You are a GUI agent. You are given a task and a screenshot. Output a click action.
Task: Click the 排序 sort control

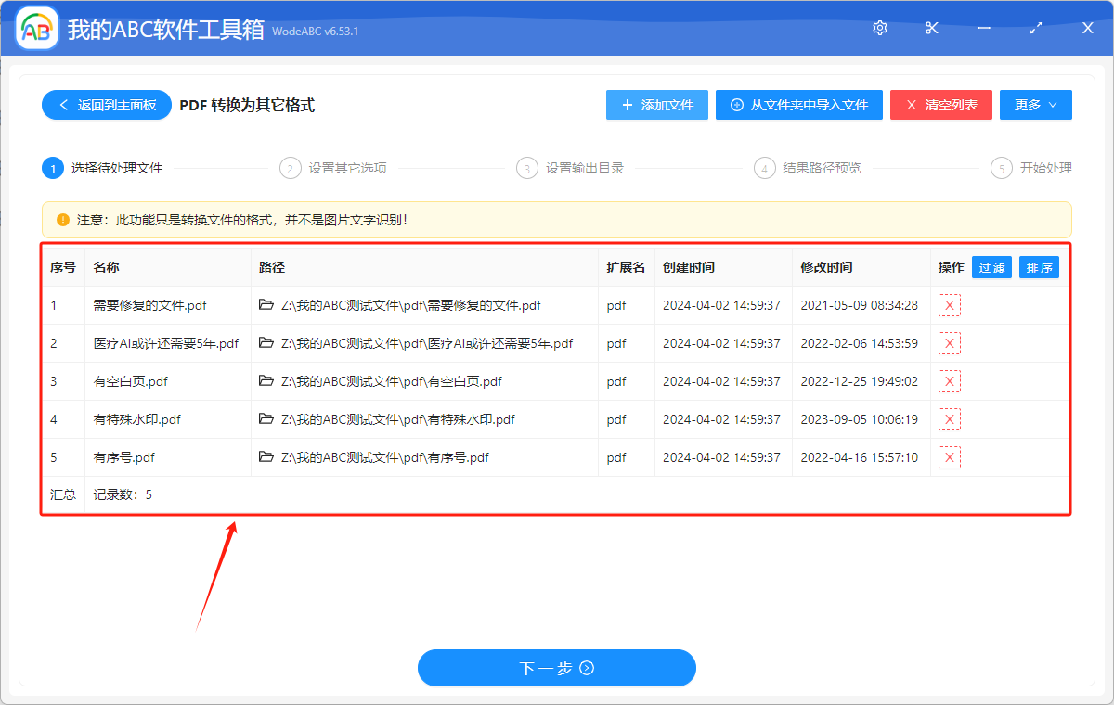tap(1039, 266)
